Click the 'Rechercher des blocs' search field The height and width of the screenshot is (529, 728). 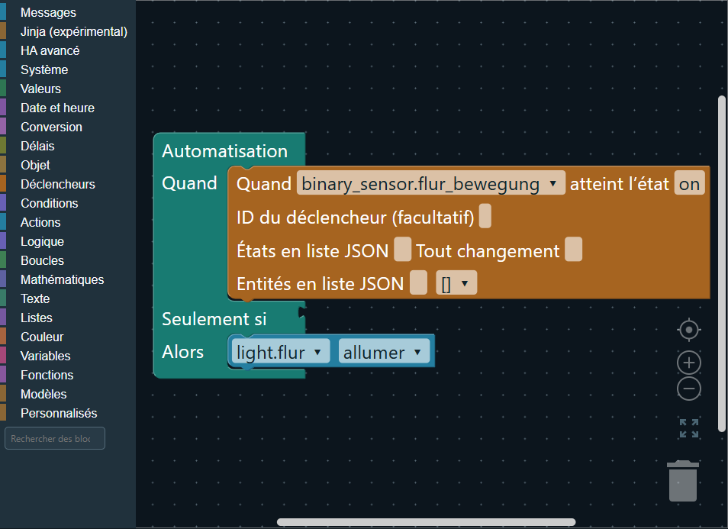(x=55, y=438)
